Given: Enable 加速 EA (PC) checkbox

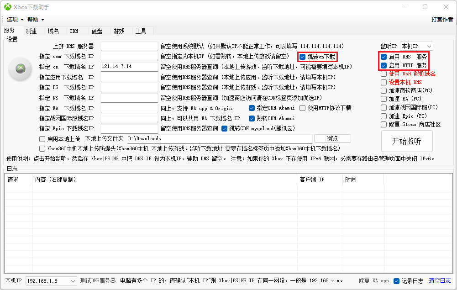Looking at the screenshot, I should (384, 99).
